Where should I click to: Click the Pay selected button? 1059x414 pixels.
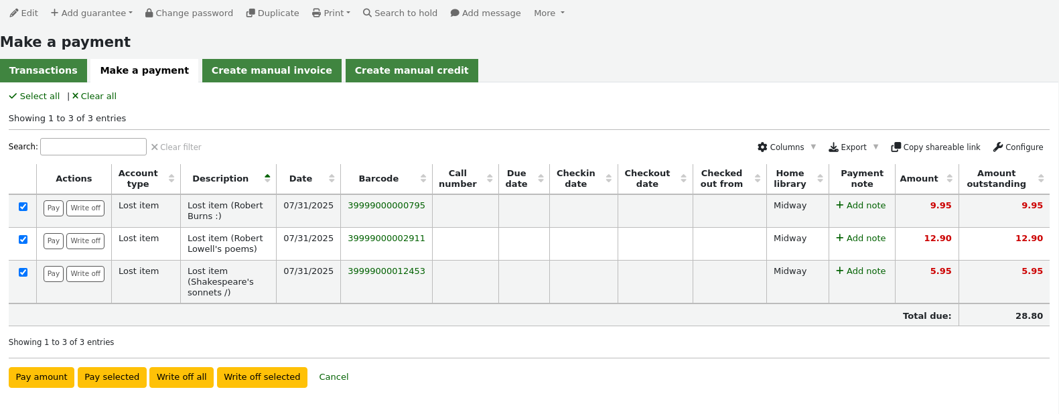tap(112, 377)
